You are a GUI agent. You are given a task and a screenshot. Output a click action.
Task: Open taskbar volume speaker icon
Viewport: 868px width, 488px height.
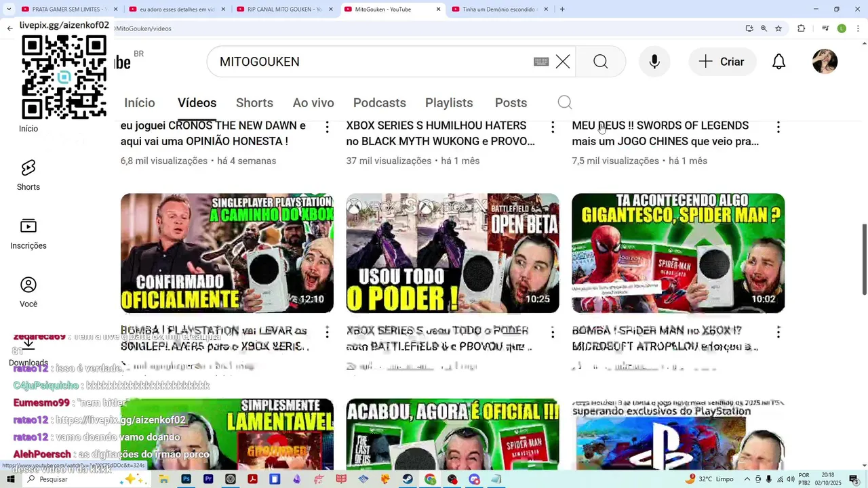click(791, 479)
